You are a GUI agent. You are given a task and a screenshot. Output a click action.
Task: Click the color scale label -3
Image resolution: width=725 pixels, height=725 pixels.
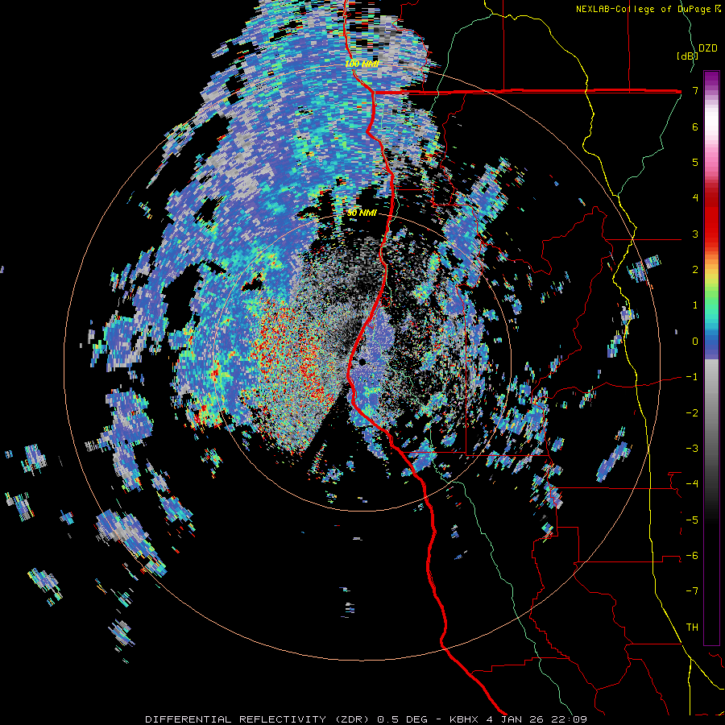[692, 449]
